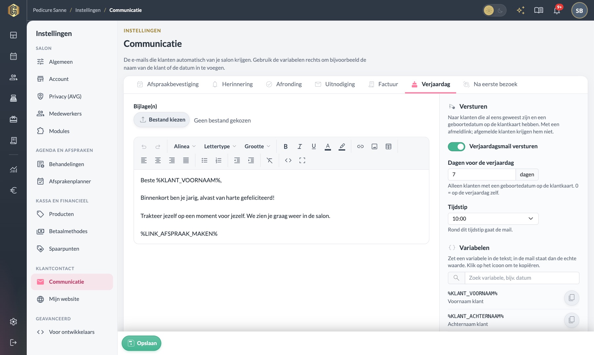Open the Lettertype font dropdown
This screenshot has height=355, width=594.
[x=220, y=146]
